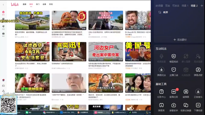Open 下播鸣谢 tool
Image resolution: width=205 pixels, height=115 pixels.
pyautogui.click(x=198, y=107)
